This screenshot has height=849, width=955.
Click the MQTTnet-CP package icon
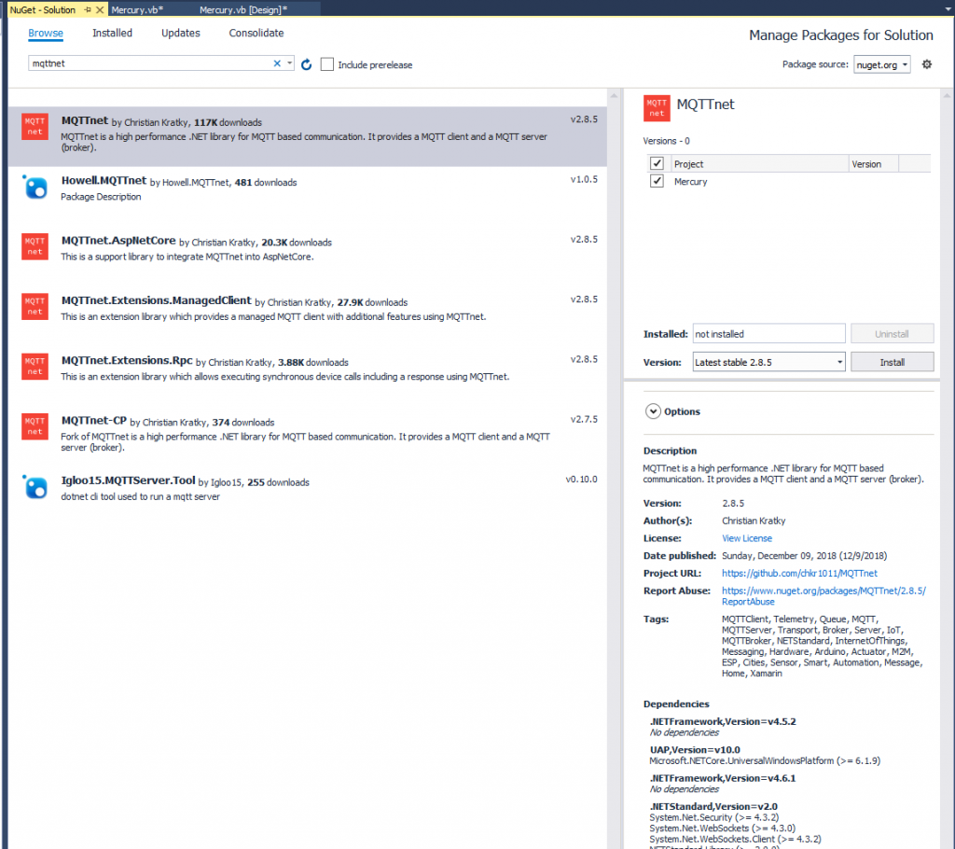click(35, 426)
